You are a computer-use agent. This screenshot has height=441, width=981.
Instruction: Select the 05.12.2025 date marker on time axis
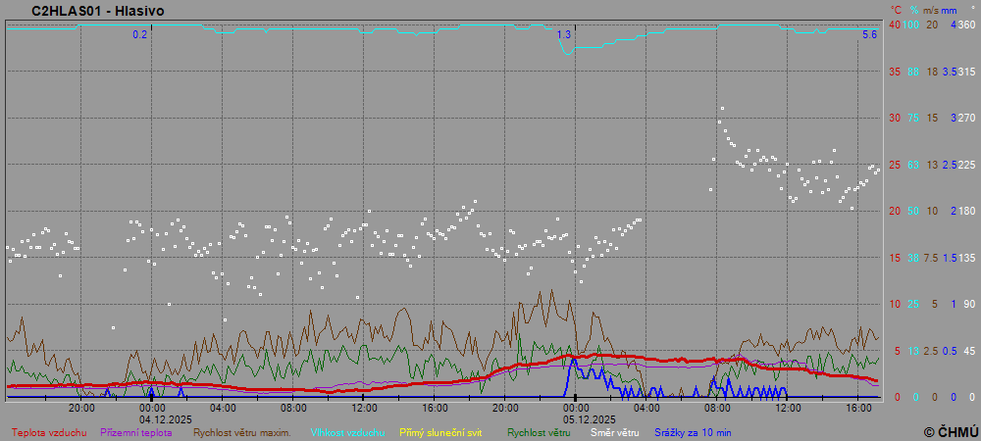point(576,418)
